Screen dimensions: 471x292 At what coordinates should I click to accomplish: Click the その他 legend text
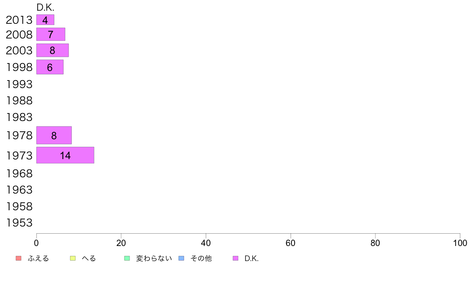coord(201,258)
